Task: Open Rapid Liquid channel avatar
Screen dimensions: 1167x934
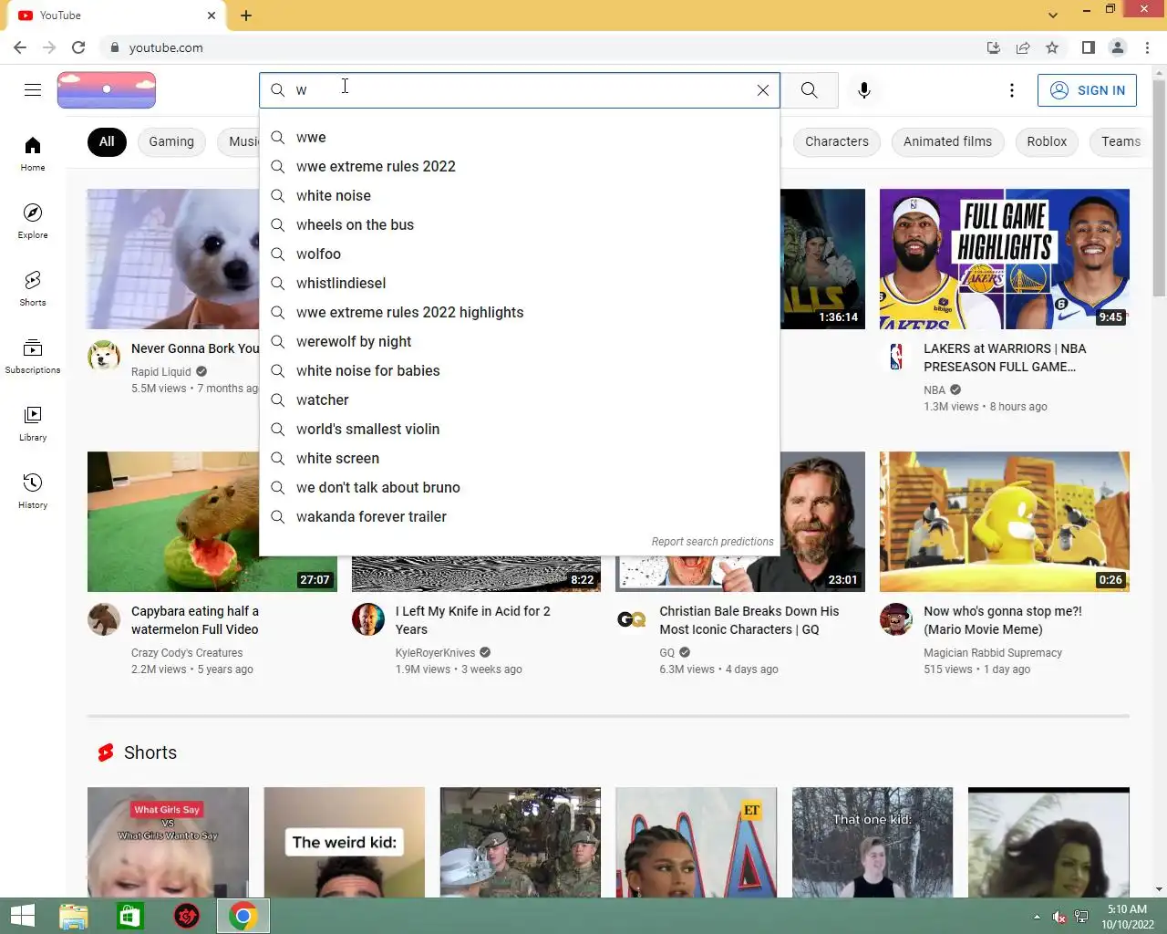Action: 104,356
